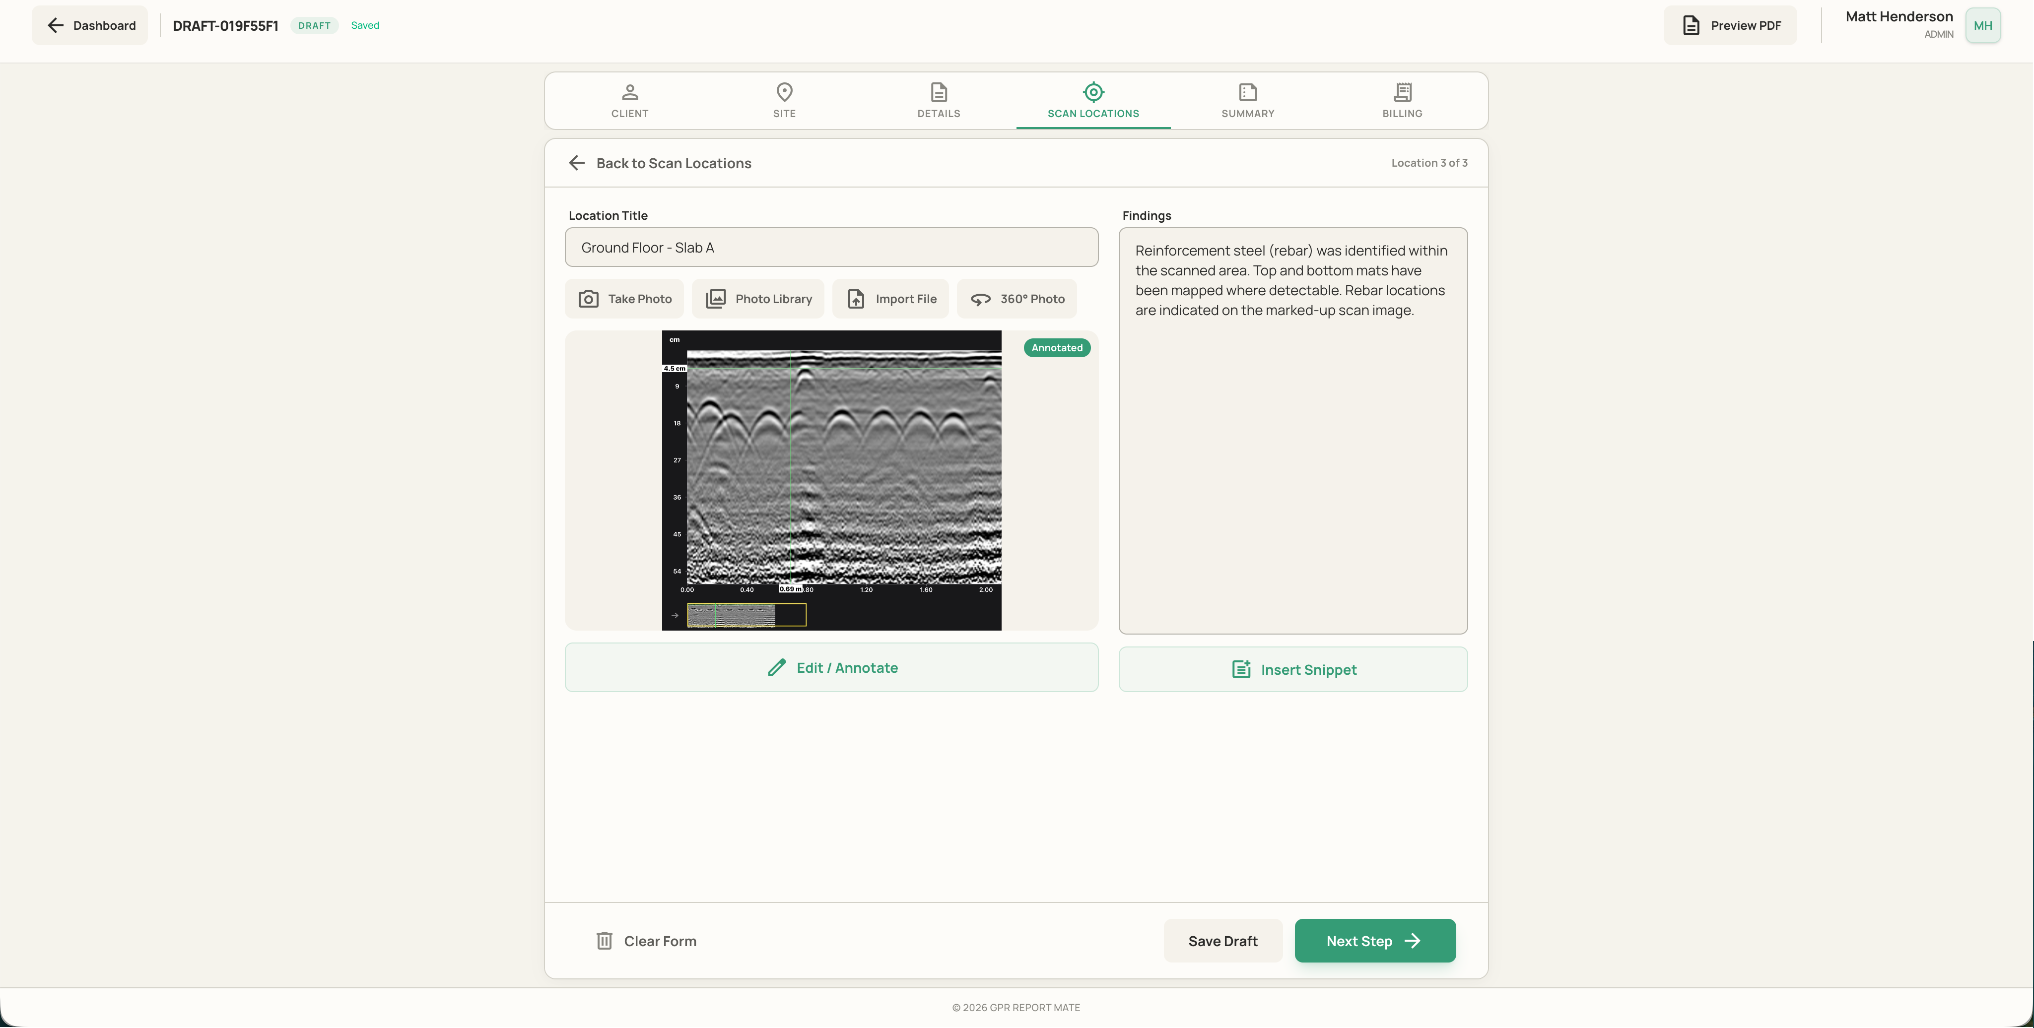Click into the Location Title field
The height and width of the screenshot is (1028, 2034).
pos(831,247)
